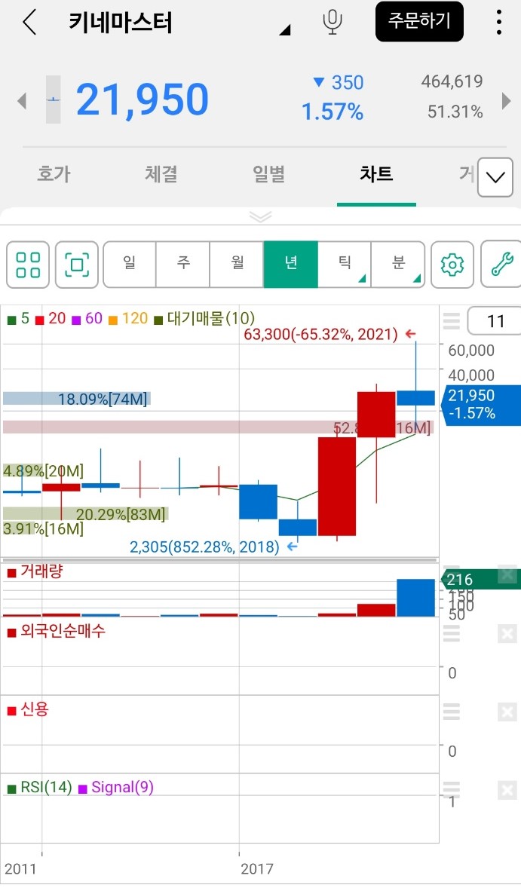521x888 pixels.
Task: Switch to the 체결 tab
Action: click(x=161, y=174)
